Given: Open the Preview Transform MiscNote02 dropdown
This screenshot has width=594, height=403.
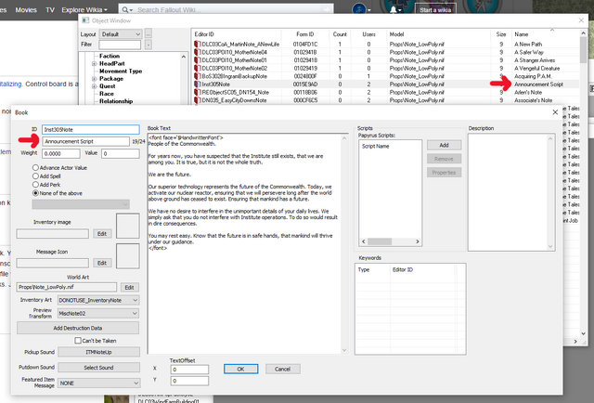Looking at the screenshot, I should pos(98,314).
